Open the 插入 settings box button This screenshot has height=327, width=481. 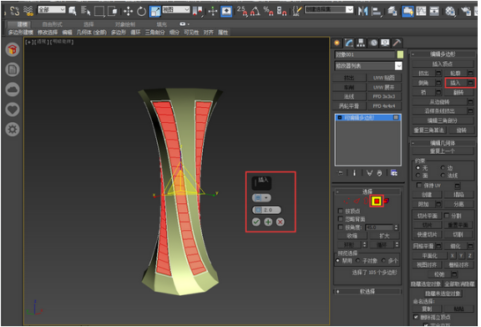[x=471, y=83]
